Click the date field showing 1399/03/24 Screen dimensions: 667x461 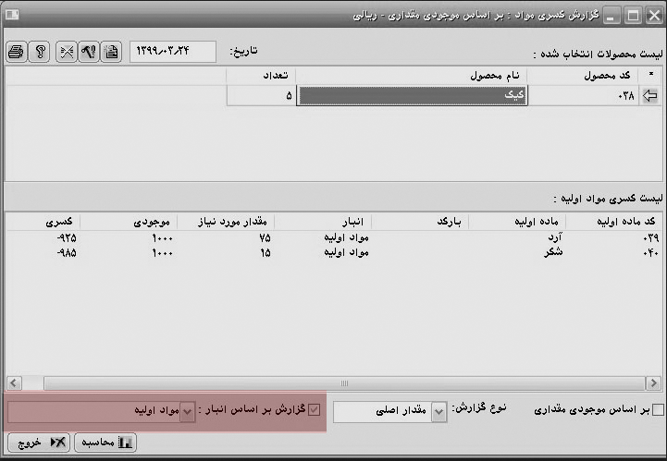point(173,52)
